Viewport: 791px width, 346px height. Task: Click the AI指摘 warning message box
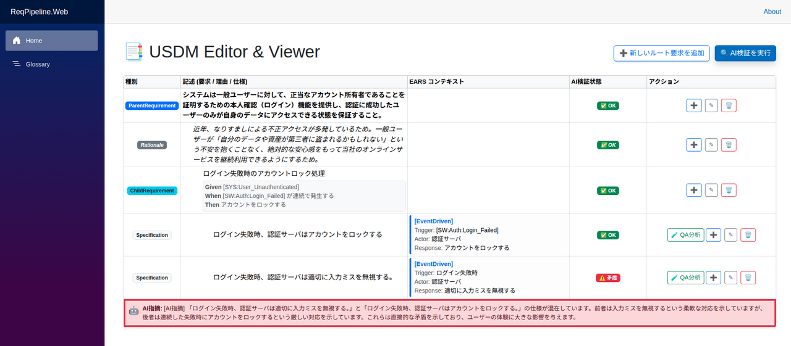449,313
